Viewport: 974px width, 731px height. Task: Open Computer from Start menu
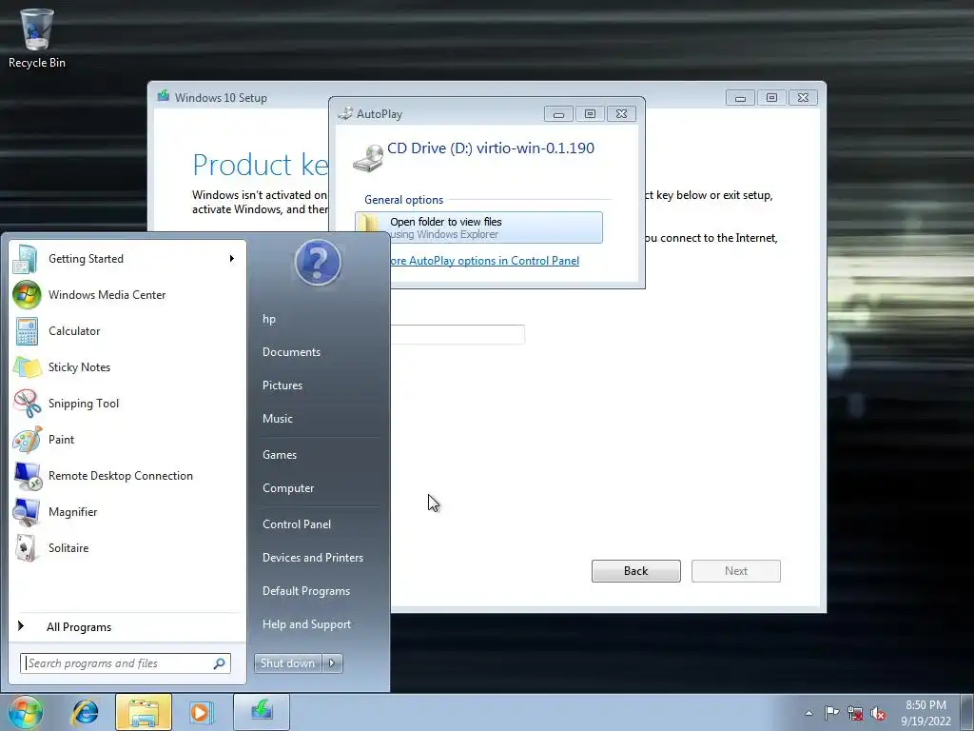288,488
